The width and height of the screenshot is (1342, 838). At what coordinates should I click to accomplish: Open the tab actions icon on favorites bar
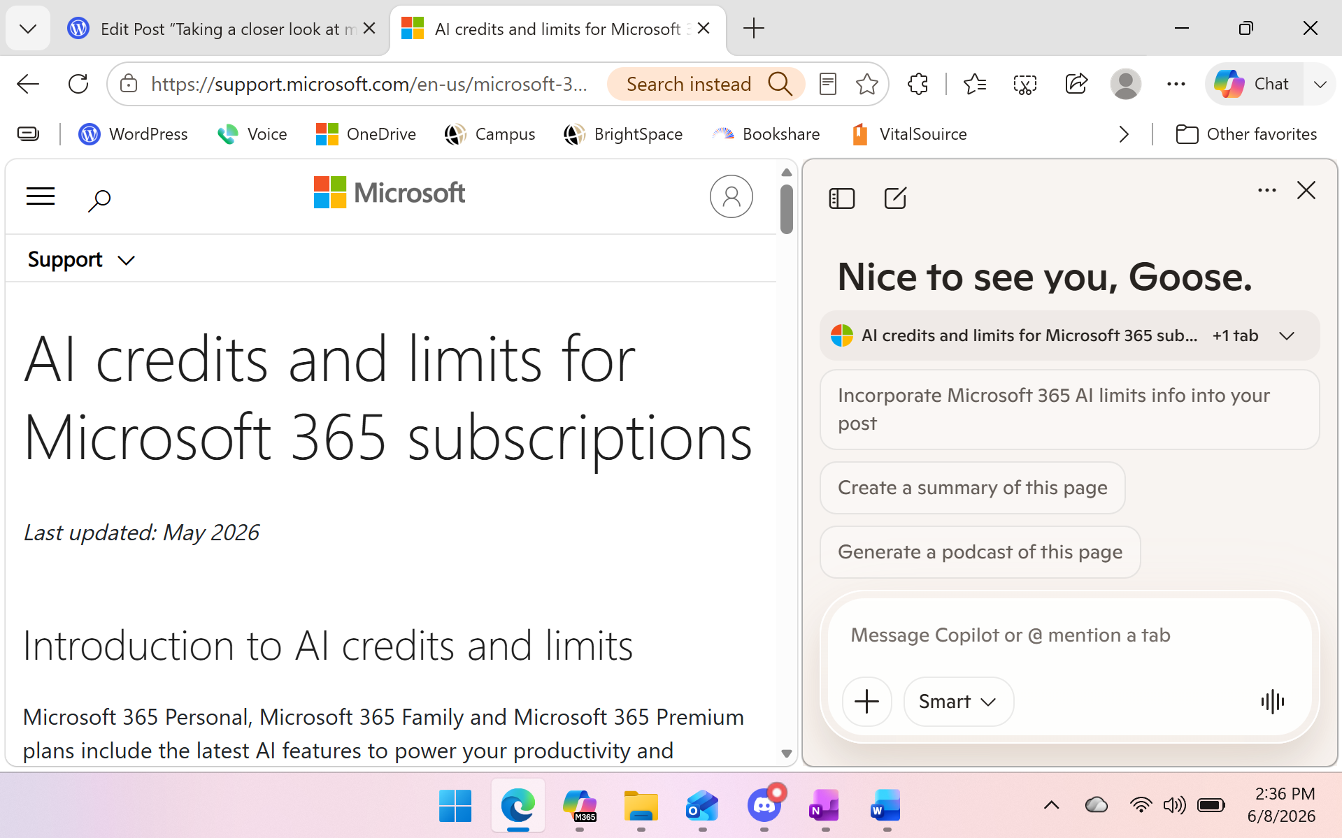28,133
